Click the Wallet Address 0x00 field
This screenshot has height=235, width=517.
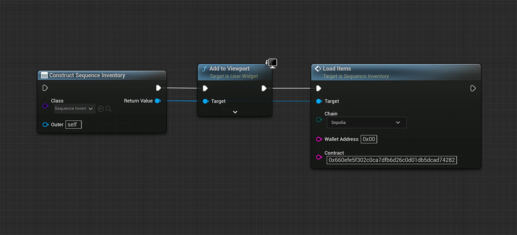369,139
